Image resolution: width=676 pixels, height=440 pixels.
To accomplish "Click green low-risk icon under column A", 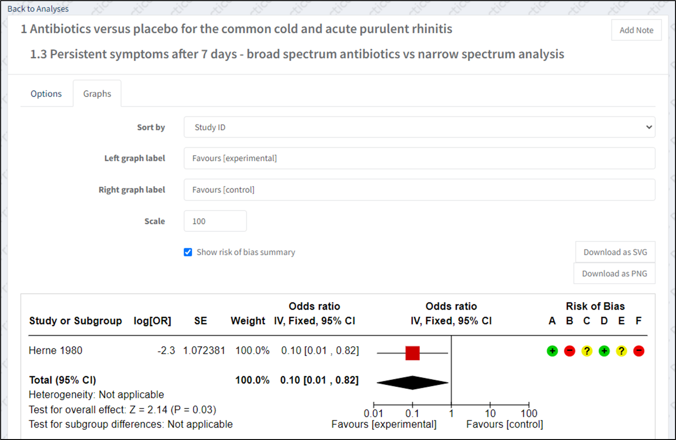I will click(552, 351).
